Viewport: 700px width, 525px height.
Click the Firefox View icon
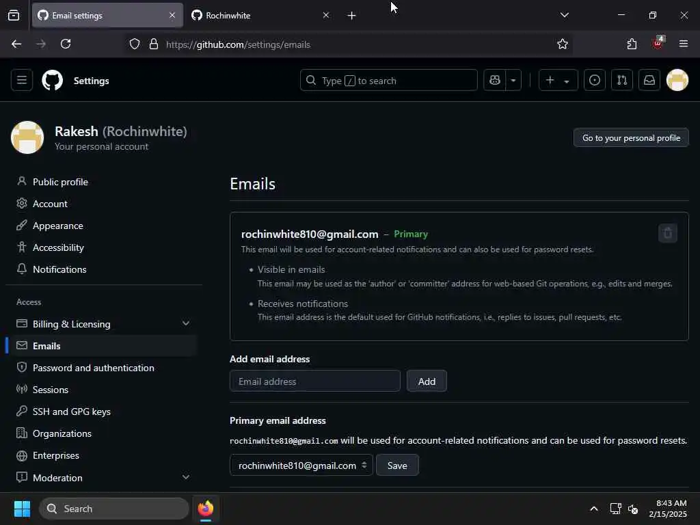[14, 16]
